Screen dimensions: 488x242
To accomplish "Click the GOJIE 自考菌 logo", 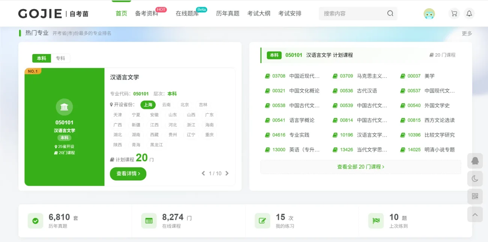I will coord(53,14).
